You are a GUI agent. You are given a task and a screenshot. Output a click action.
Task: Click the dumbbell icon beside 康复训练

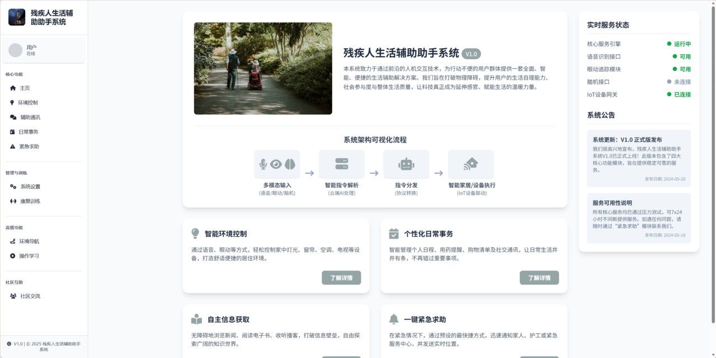point(13,201)
